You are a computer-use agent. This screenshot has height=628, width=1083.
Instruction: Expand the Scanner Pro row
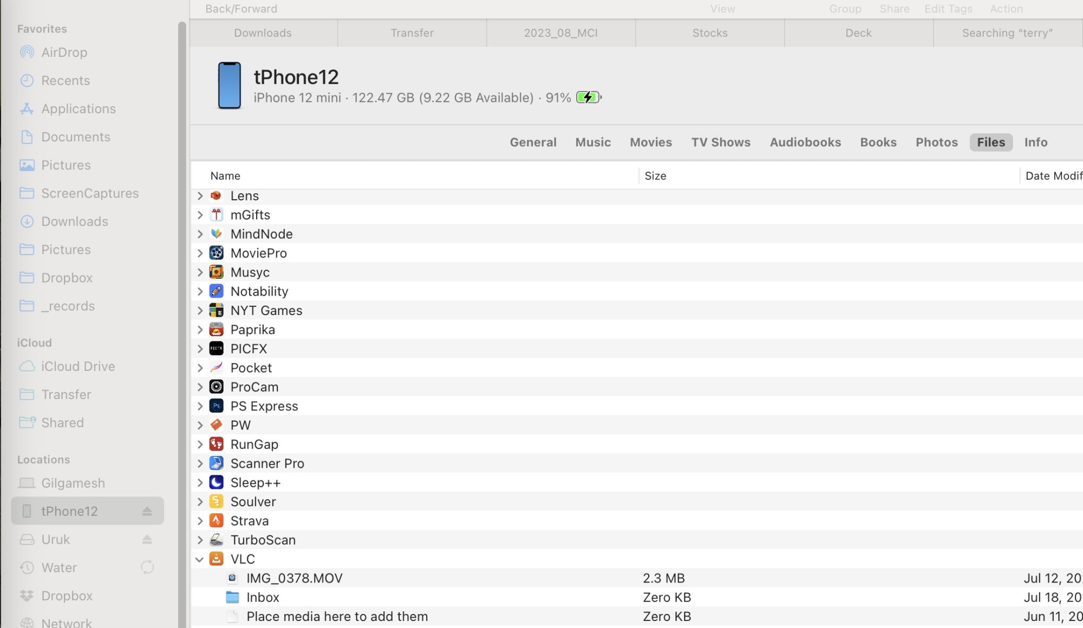tap(200, 463)
